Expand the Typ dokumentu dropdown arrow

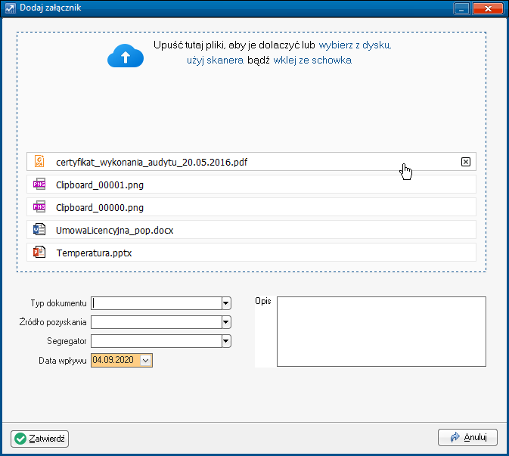pos(226,303)
